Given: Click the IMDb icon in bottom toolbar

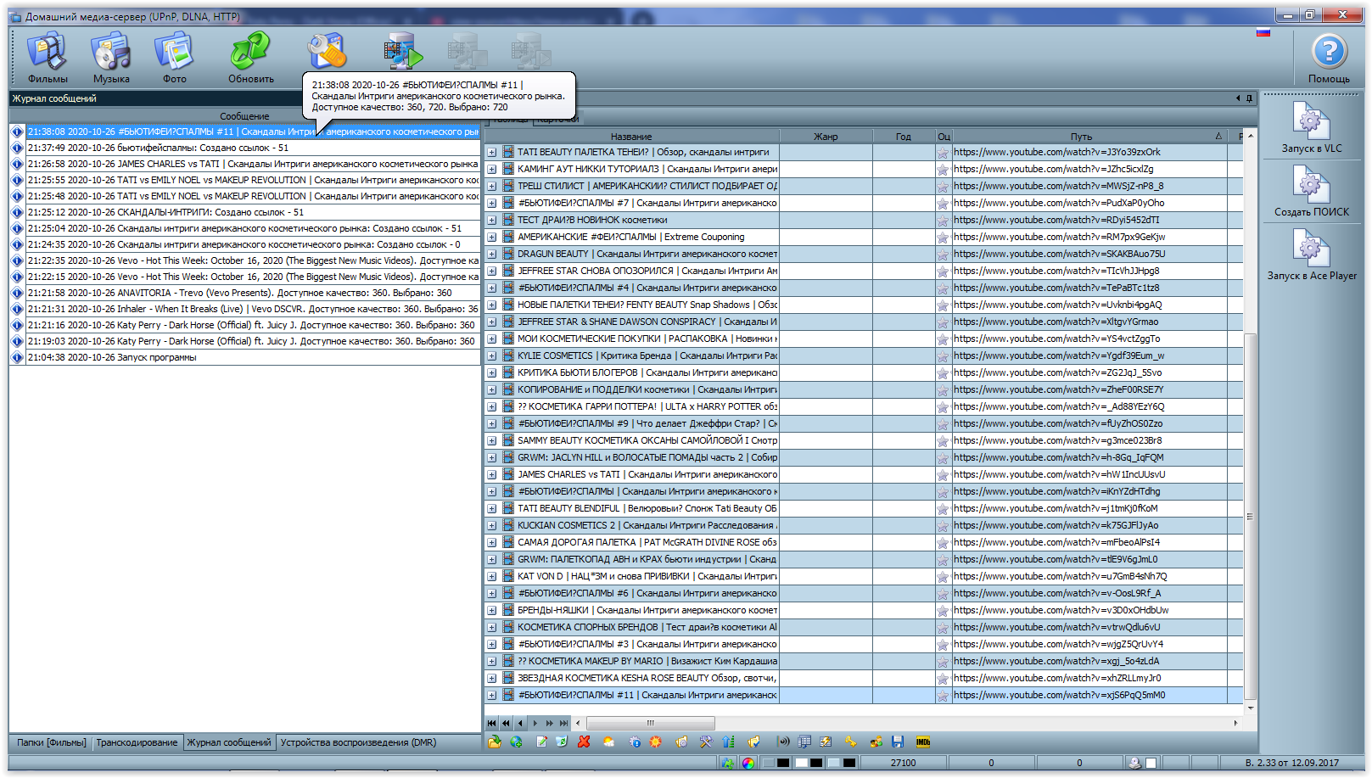Looking at the screenshot, I should click(923, 742).
